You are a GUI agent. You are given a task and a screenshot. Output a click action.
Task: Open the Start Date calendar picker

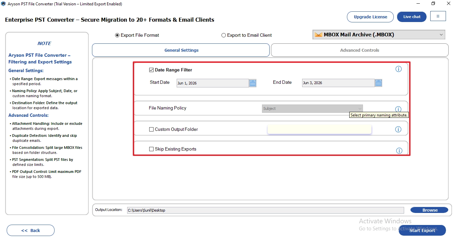point(253,83)
